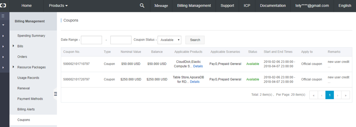Select Spending Summary in the sidebar
Screen dimensions: 356x127
click(31, 36)
